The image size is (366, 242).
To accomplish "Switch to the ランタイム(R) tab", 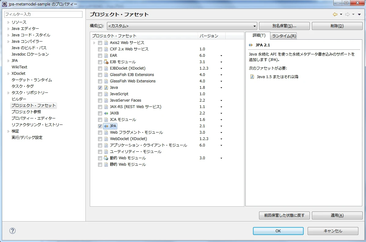I will tap(284, 36).
